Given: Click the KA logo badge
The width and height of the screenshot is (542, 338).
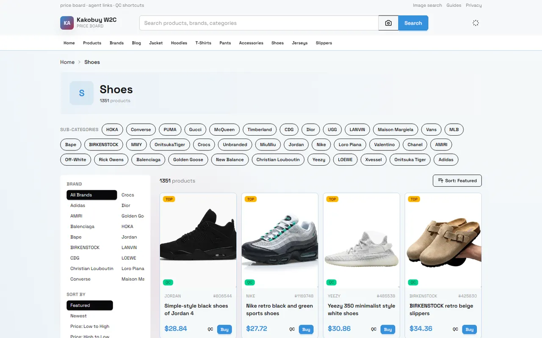Looking at the screenshot, I should tap(67, 23).
